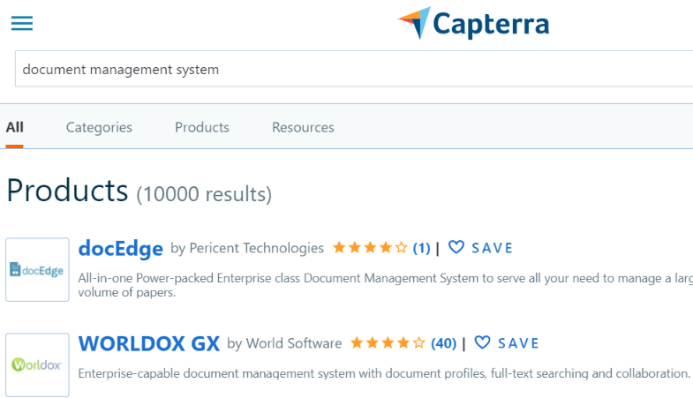Click SAVE text for WORLDOX GX
The image size is (693, 398).
click(x=519, y=343)
